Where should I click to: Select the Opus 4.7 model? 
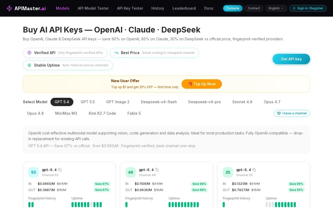click(x=272, y=102)
